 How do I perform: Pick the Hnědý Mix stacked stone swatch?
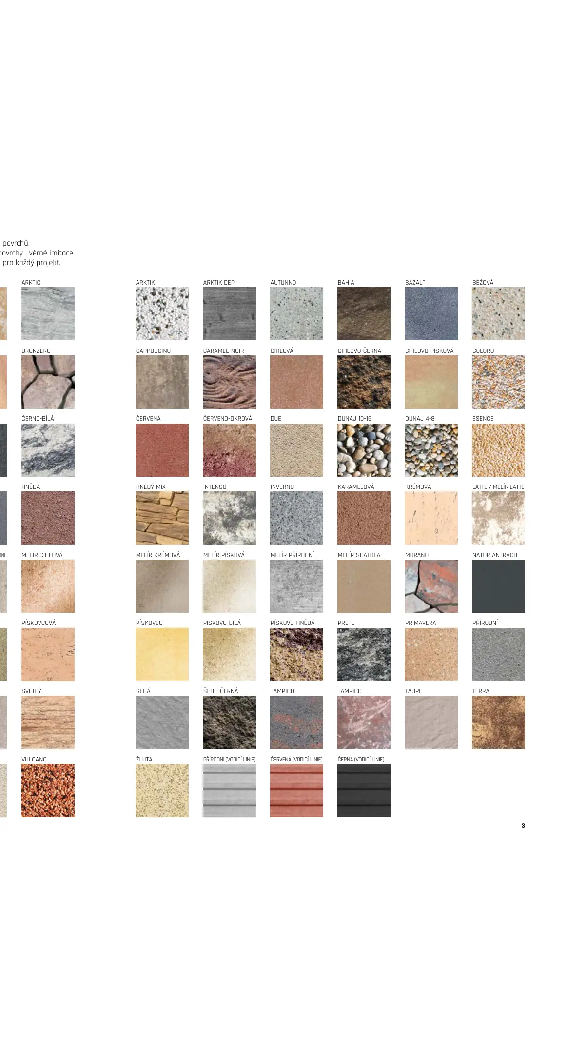tap(162, 518)
